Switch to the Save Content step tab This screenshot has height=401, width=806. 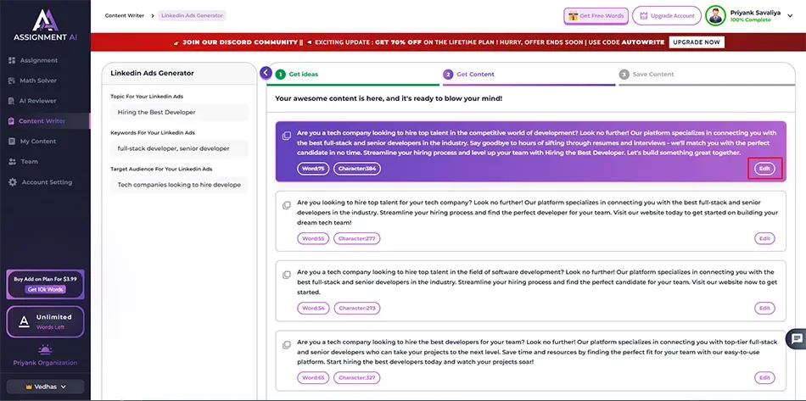coord(652,75)
